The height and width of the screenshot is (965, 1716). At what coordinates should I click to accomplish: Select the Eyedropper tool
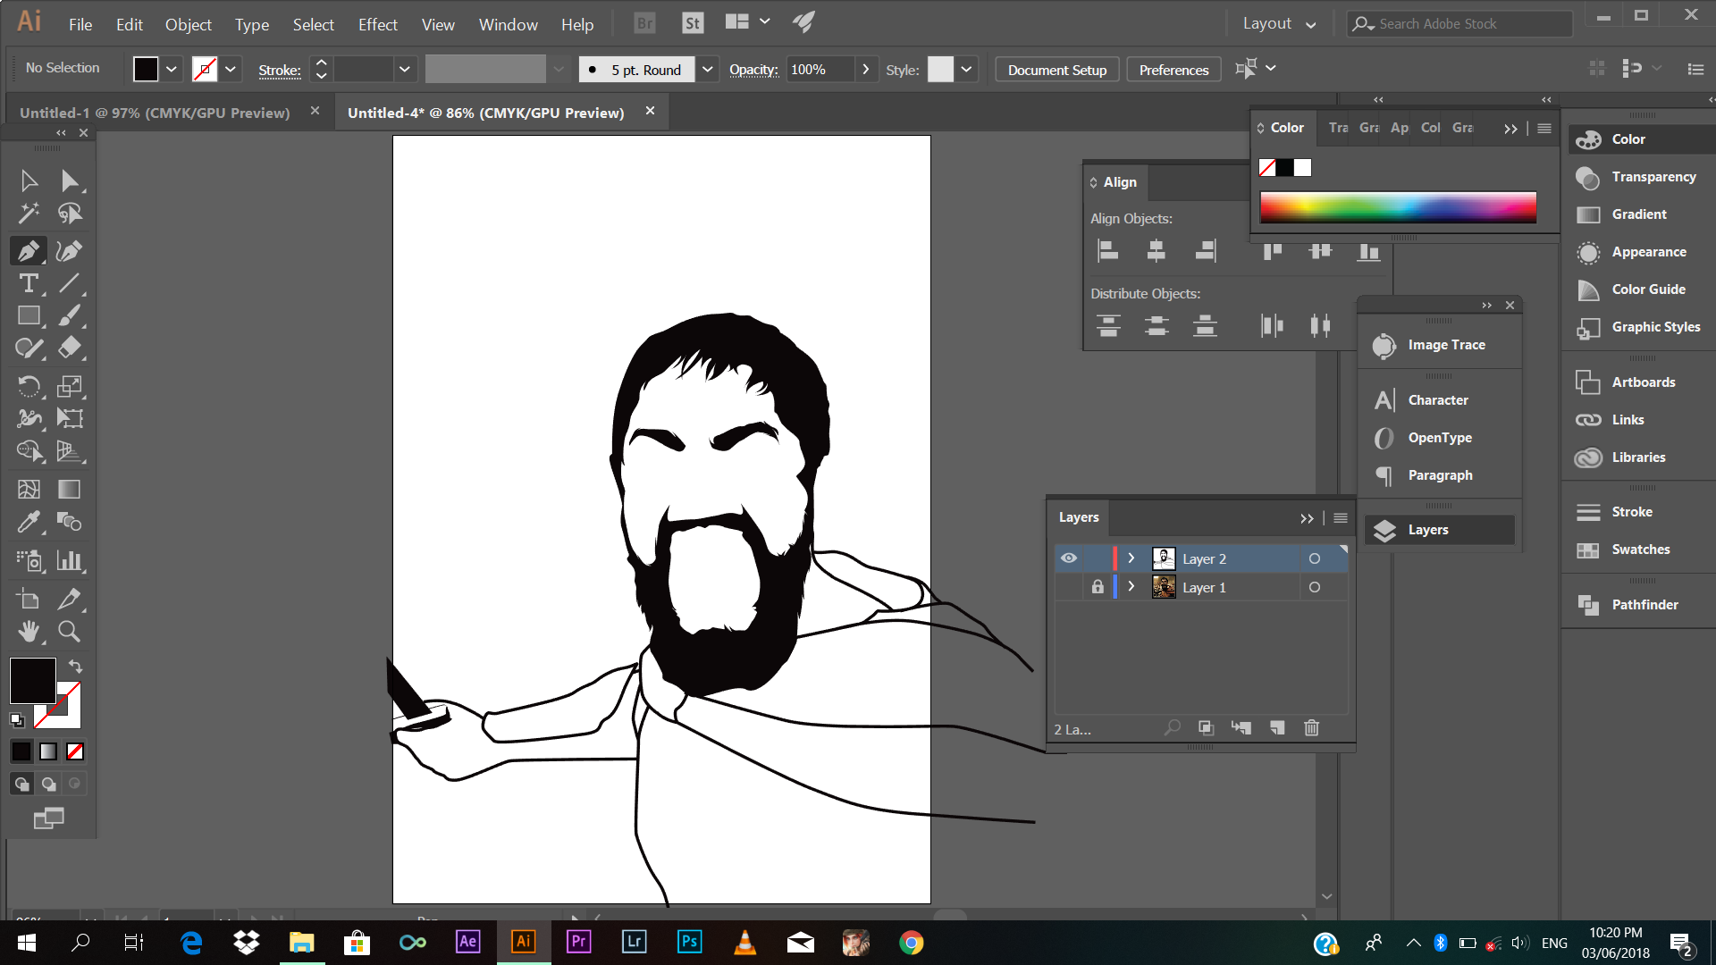[x=29, y=522]
